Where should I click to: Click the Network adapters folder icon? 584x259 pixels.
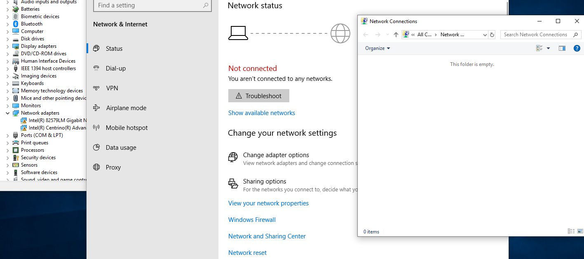pos(16,113)
